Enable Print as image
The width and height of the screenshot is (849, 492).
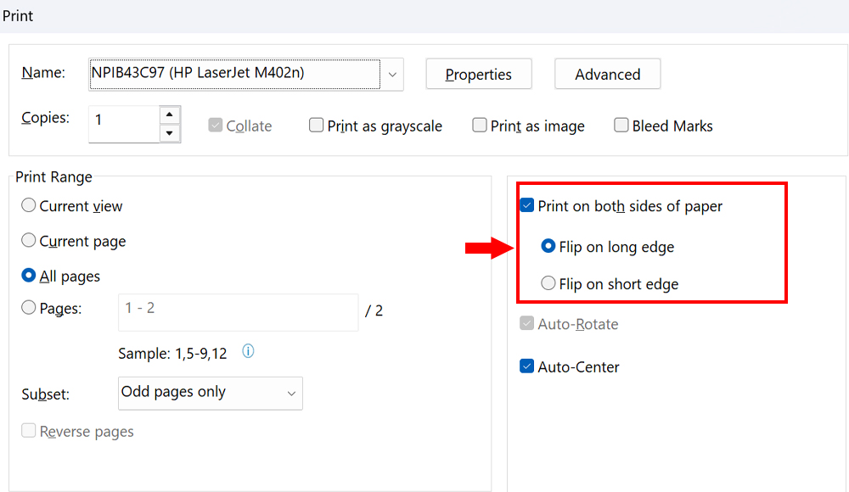tap(479, 125)
